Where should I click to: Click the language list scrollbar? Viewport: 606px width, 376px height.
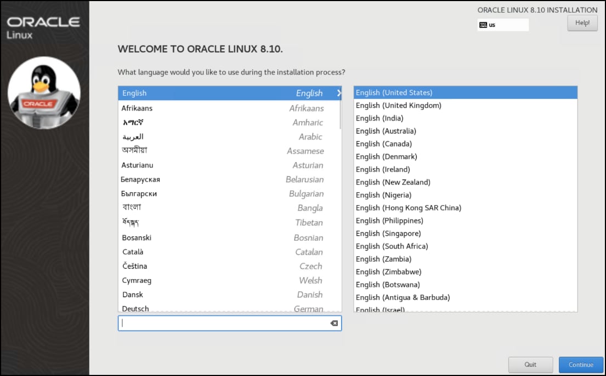pos(340,114)
